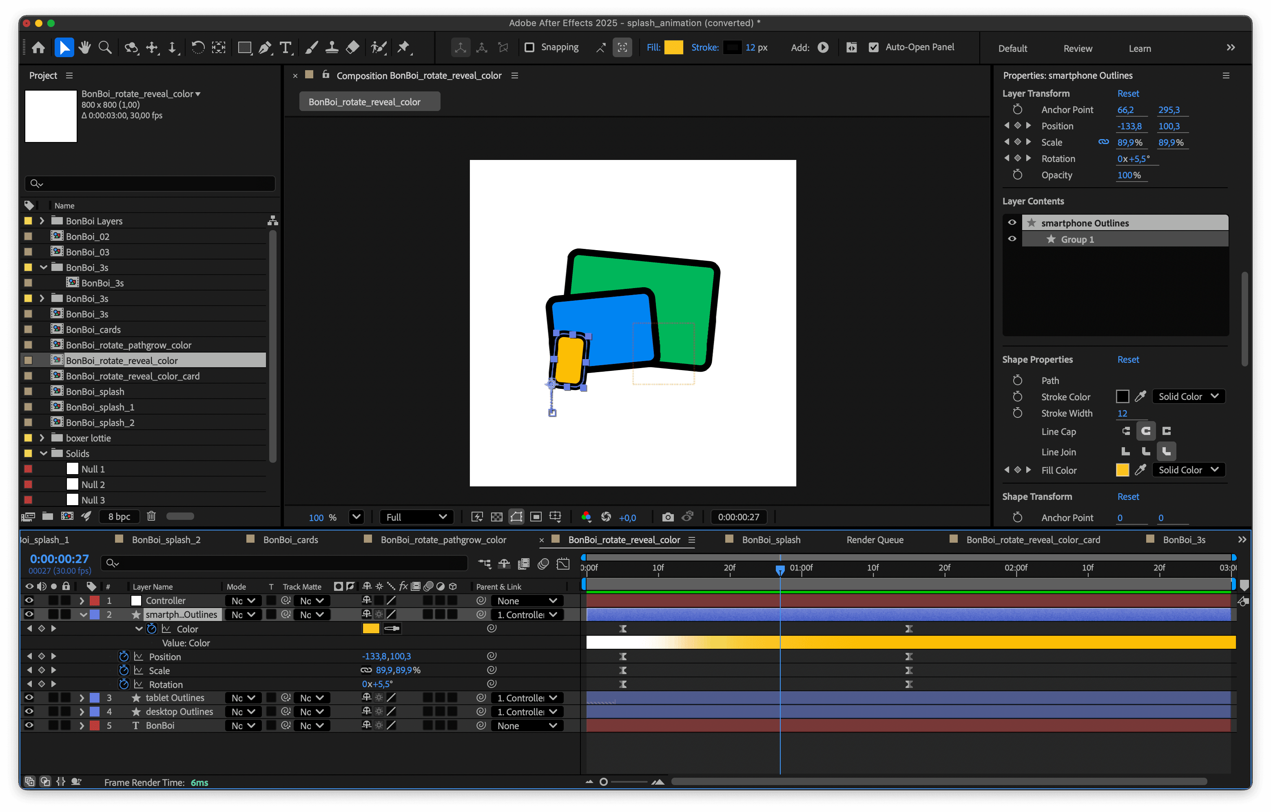The image size is (1271, 812).
Task: Take snapshot with camera icon
Action: click(668, 517)
